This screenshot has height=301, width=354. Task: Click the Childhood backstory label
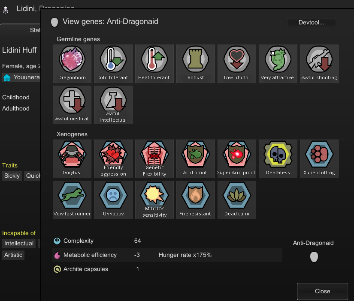click(16, 97)
